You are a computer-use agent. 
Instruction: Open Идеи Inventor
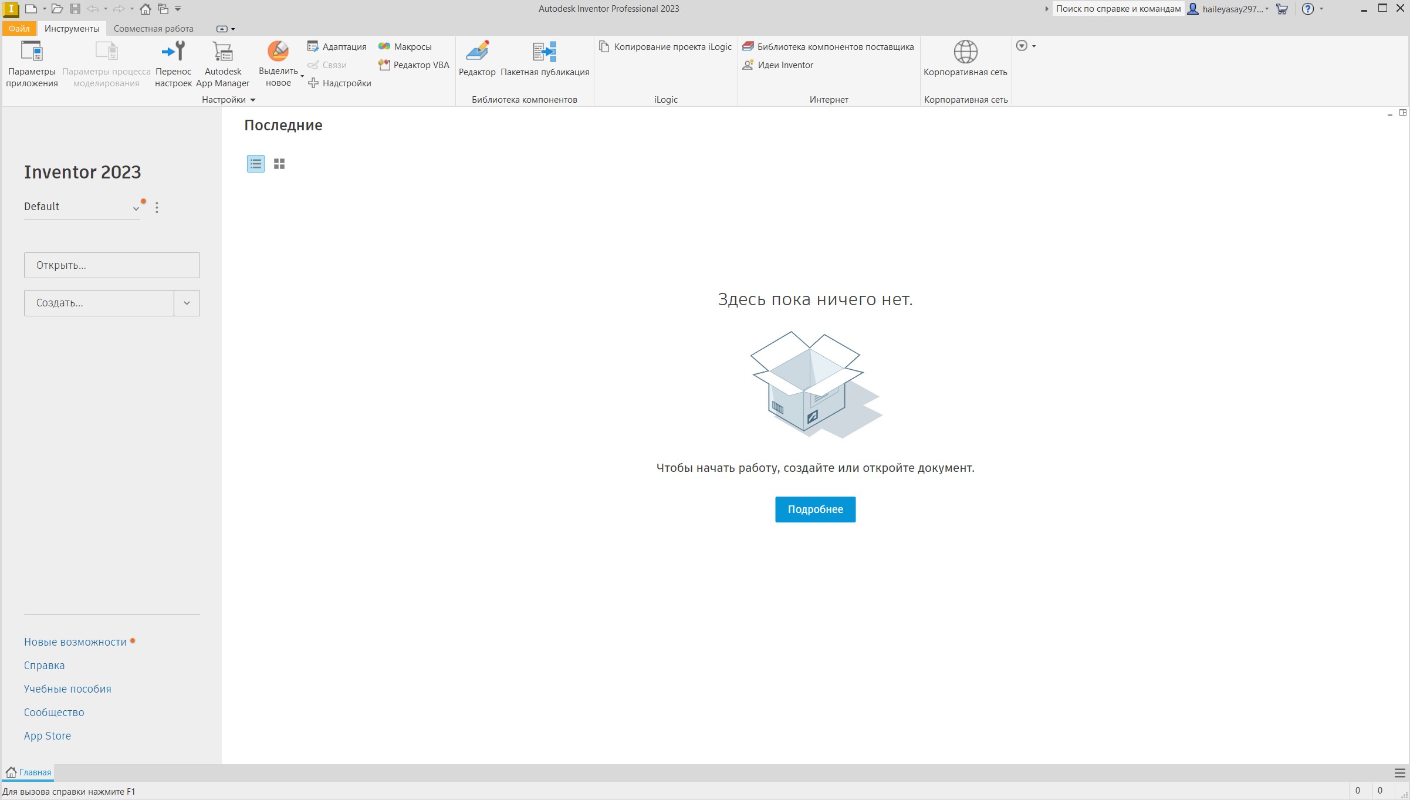click(778, 65)
